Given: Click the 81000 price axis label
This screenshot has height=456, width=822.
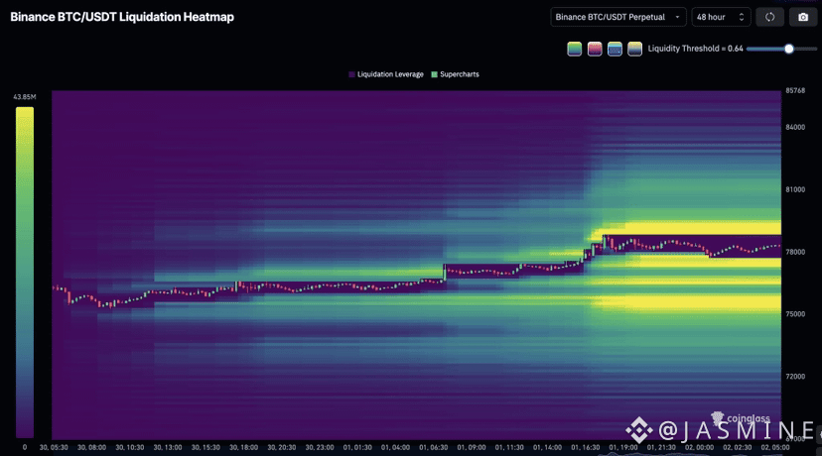Looking at the screenshot, I should [x=795, y=189].
